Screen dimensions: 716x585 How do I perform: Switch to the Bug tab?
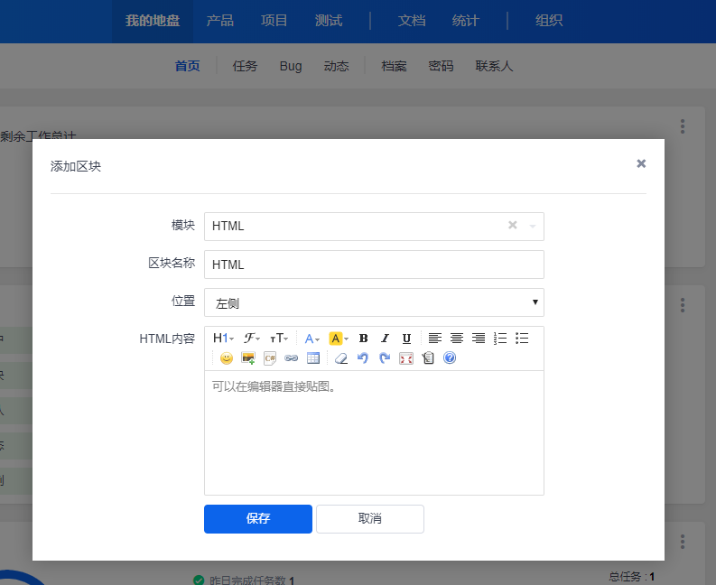click(291, 66)
